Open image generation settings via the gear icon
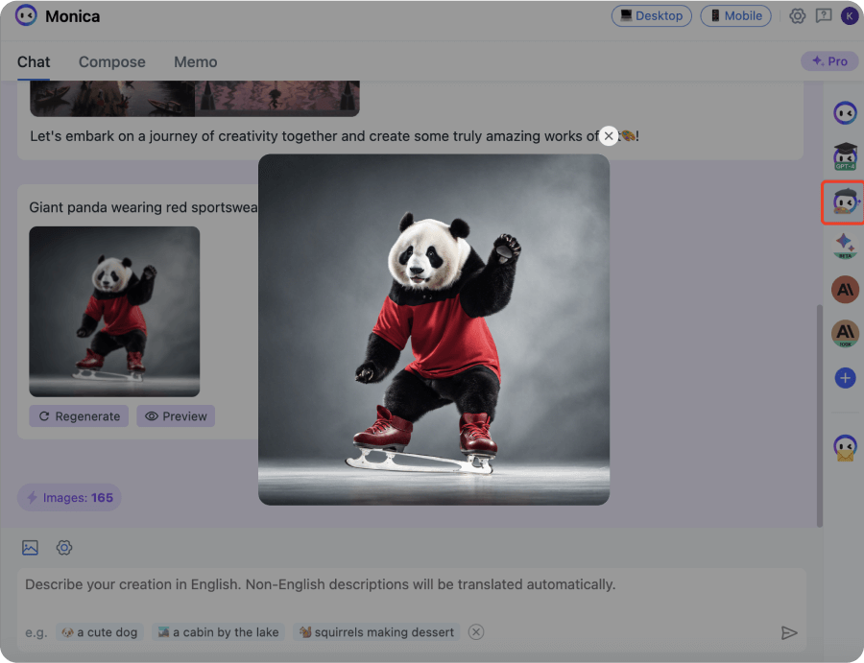The height and width of the screenshot is (663, 864). tap(64, 547)
